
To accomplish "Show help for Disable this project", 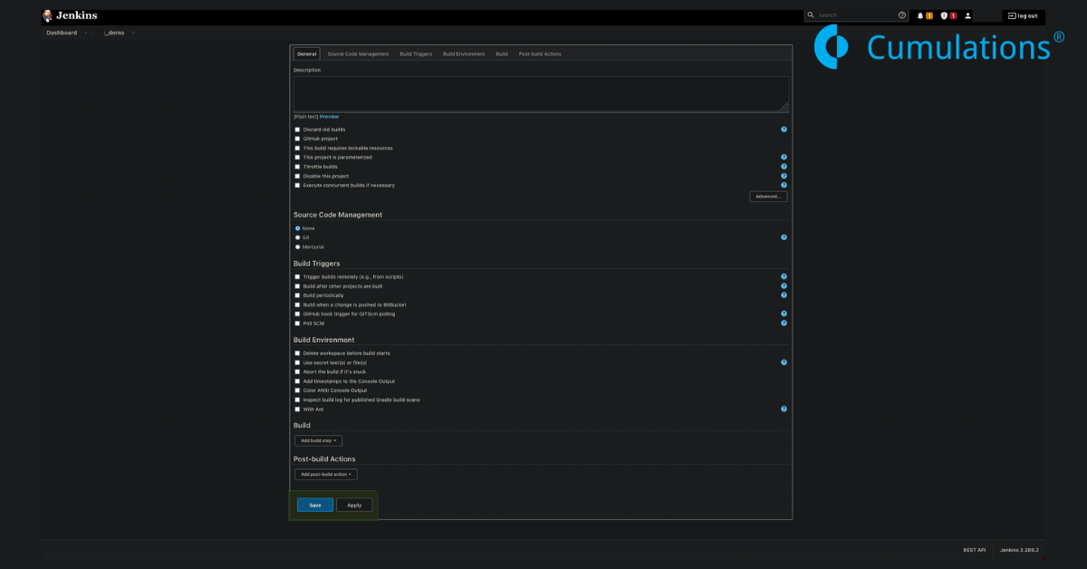I will coord(784,176).
